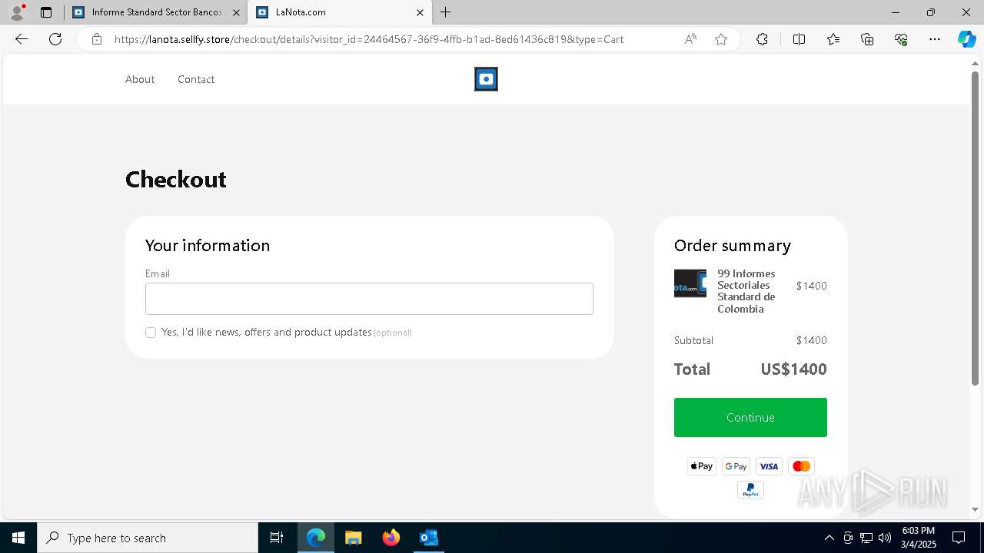The height and width of the screenshot is (553, 984).
Task: Enable news, offers and product updates checkbox
Action: (151, 333)
